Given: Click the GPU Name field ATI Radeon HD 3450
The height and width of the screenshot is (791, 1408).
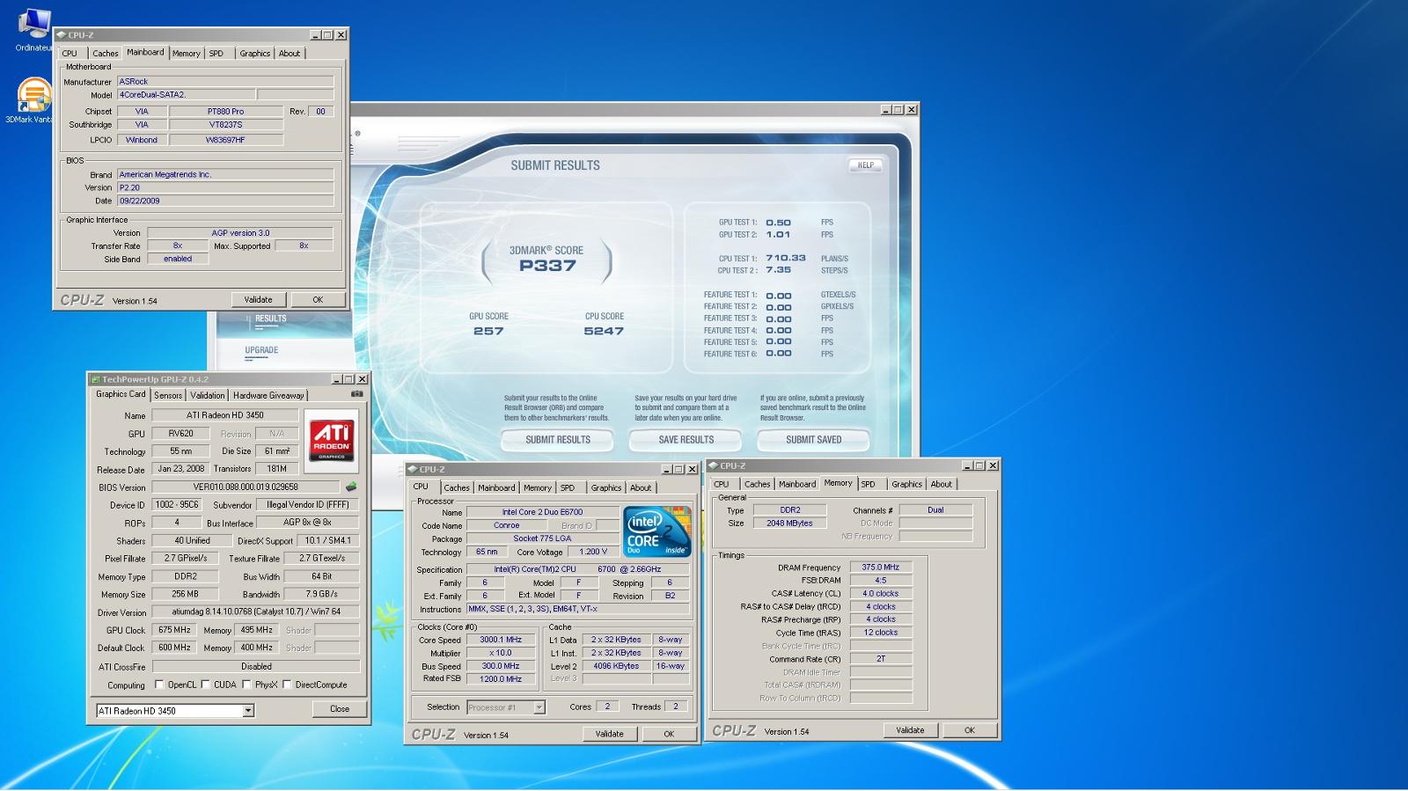Looking at the screenshot, I should click(225, 415).
